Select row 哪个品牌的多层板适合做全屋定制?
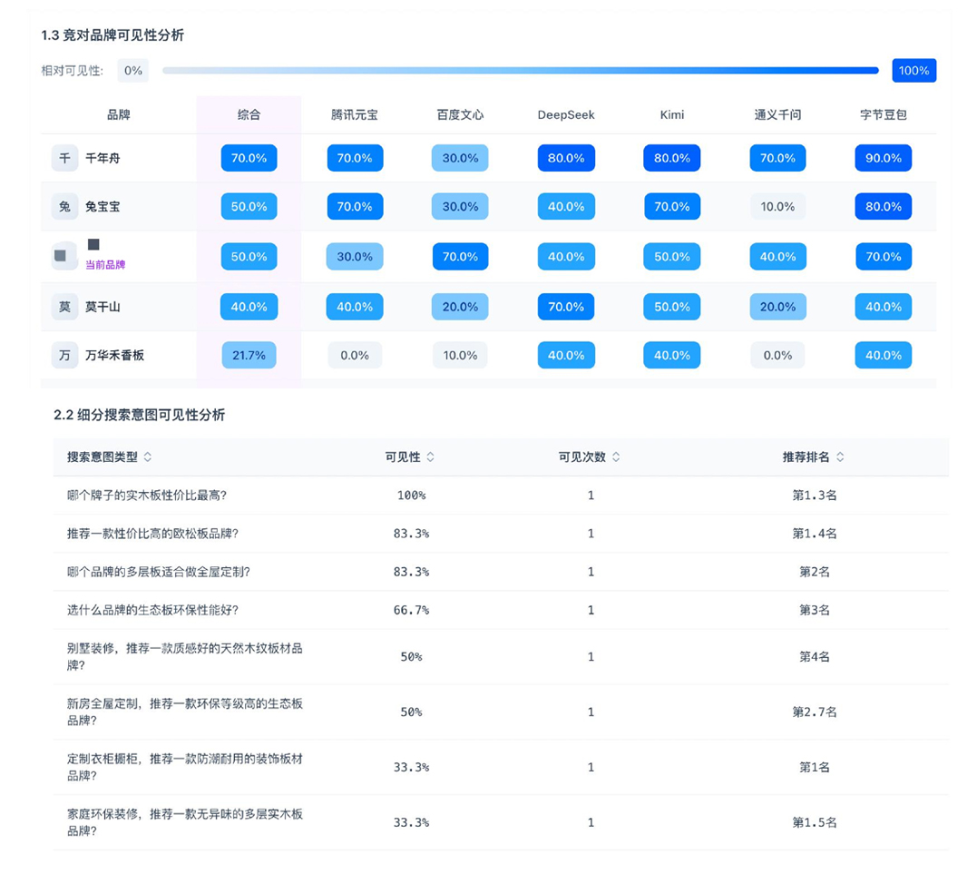The width and height of the screenshot is (977, 874). pyautogui.click(x=501, y=572)
